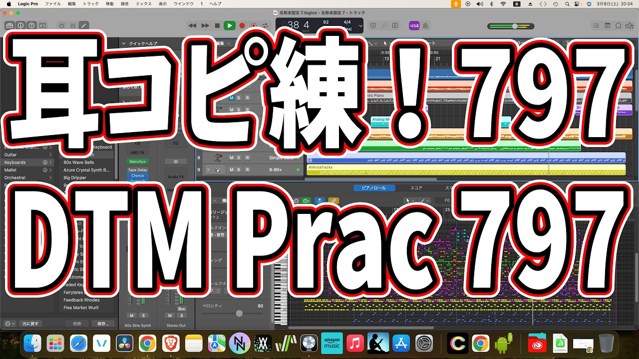Toggle the yellow Link button in piano roll
This screenshot has height=359, width=639.
333,200
